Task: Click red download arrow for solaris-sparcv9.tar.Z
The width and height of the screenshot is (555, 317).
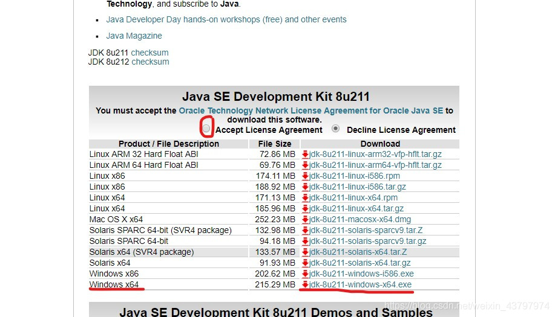Action: [x=305, y=230]
